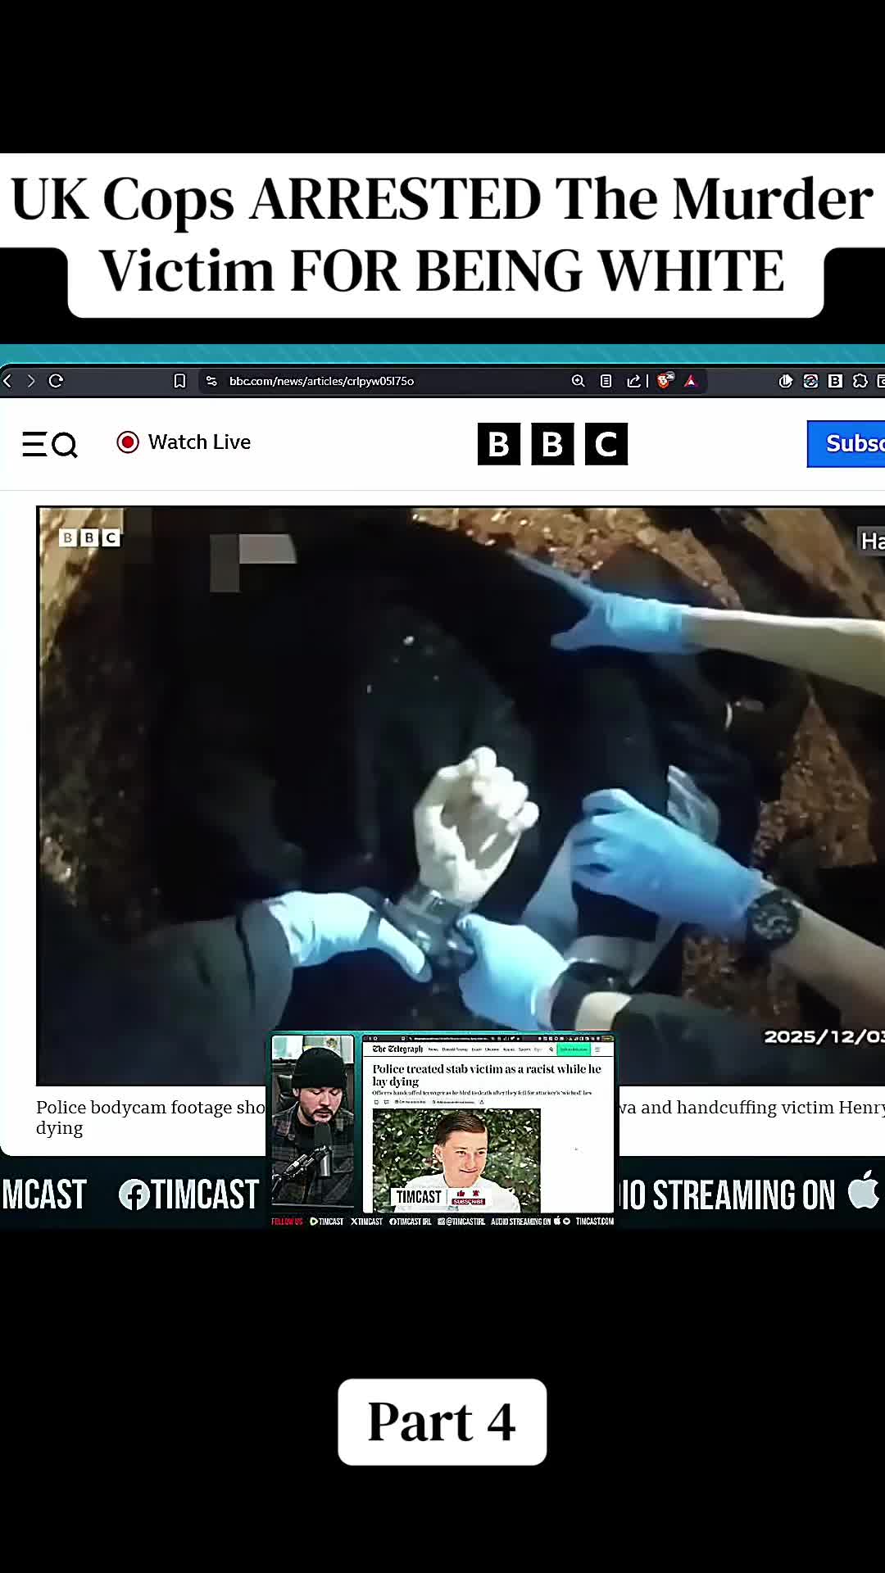The width and height of the screenshot is (885, 1573).
Task: Go forward with the browser forward arrow
Action: pyautogui.click(x=31, y=381)
